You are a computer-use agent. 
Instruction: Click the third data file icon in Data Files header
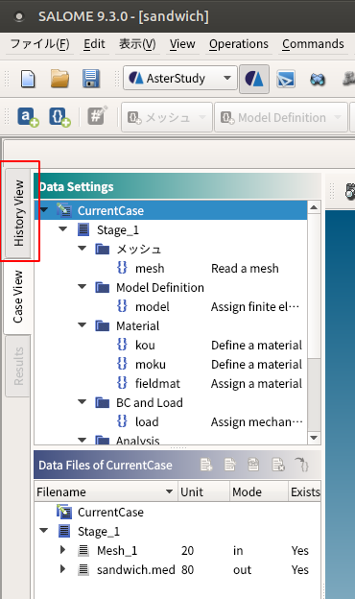pos(253,465)
